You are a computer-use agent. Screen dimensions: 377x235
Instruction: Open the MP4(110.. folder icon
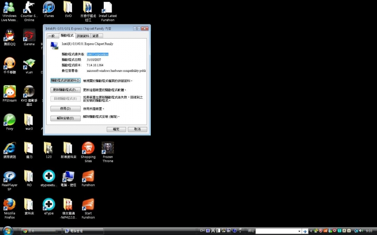(x=68, y=209)
